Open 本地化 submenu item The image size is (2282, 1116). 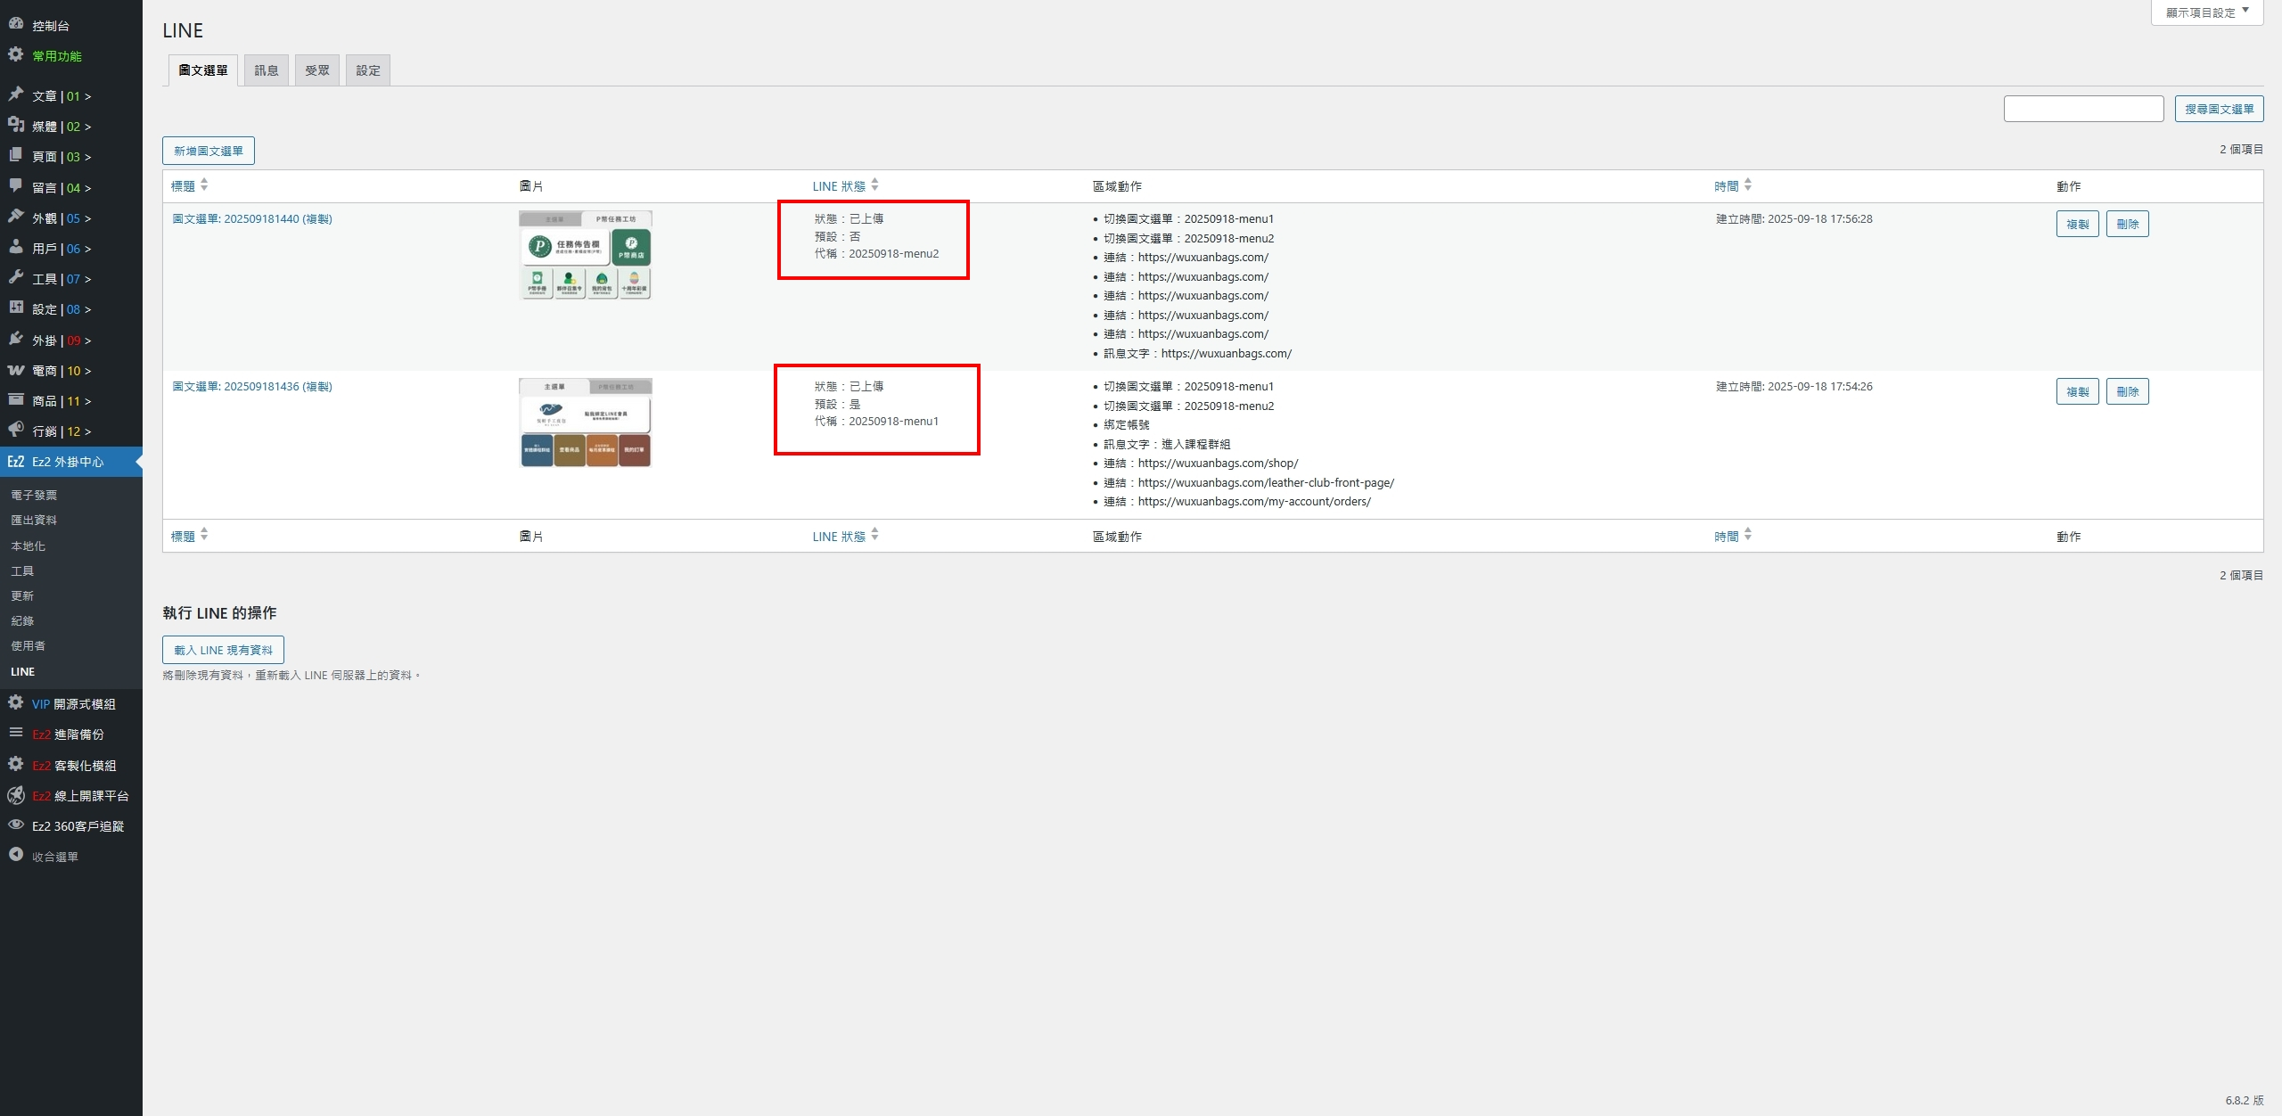point(28,546)
